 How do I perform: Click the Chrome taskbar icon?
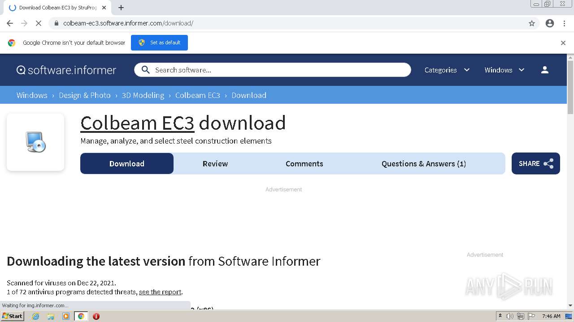coord(81,316)
